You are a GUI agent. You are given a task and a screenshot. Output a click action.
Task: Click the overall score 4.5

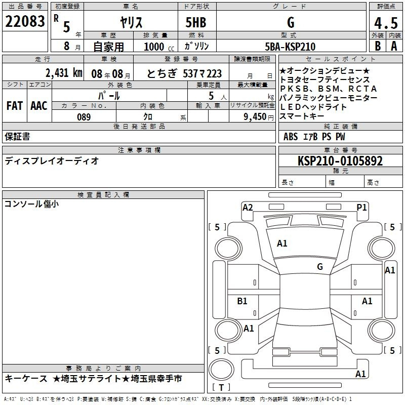pyautogui.click(x=386, y=23)
